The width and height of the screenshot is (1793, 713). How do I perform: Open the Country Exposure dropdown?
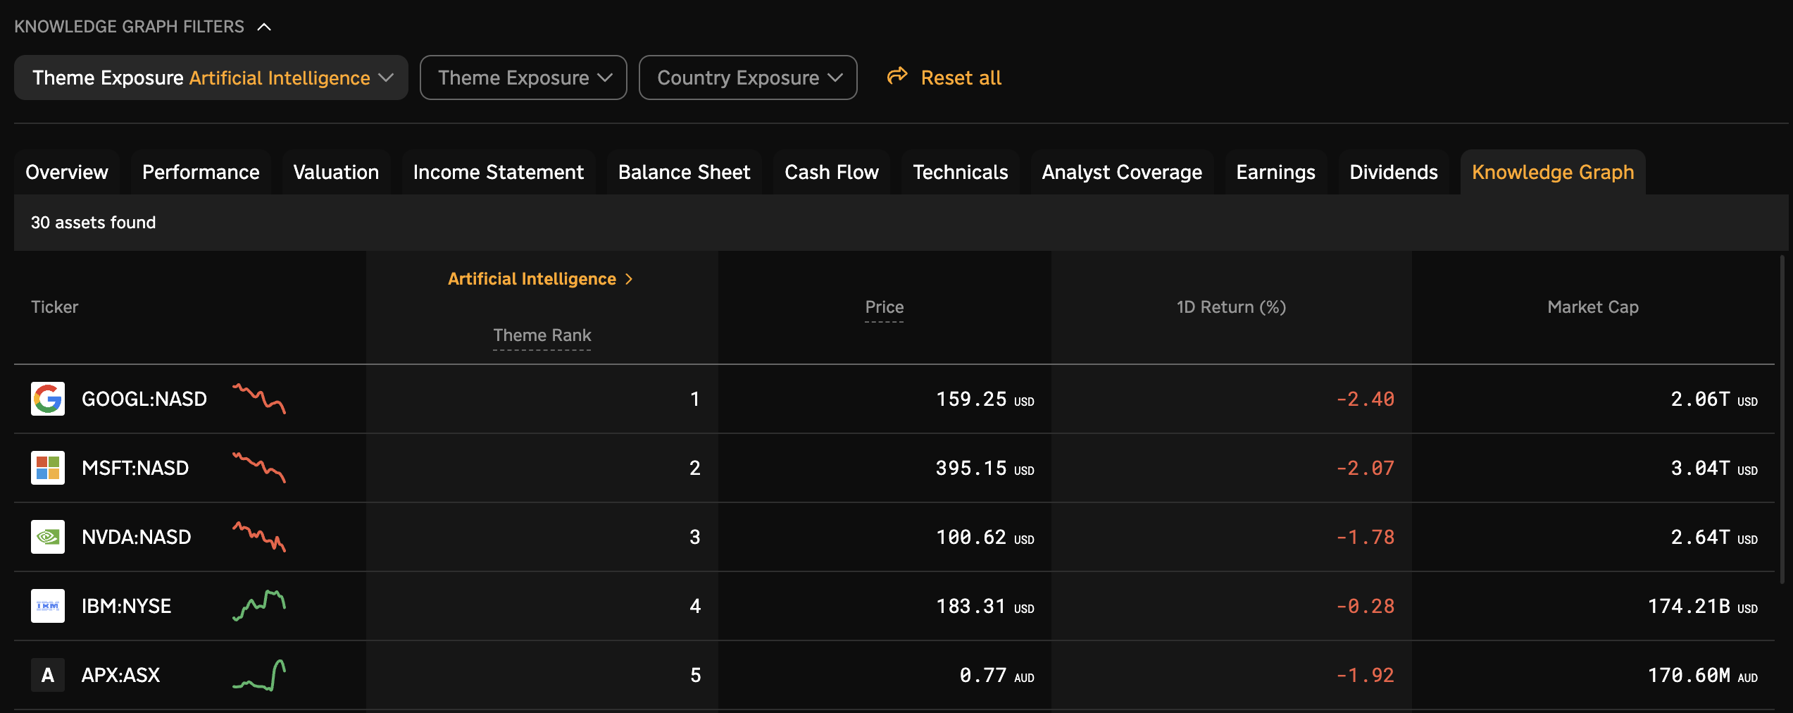(748, 77)
